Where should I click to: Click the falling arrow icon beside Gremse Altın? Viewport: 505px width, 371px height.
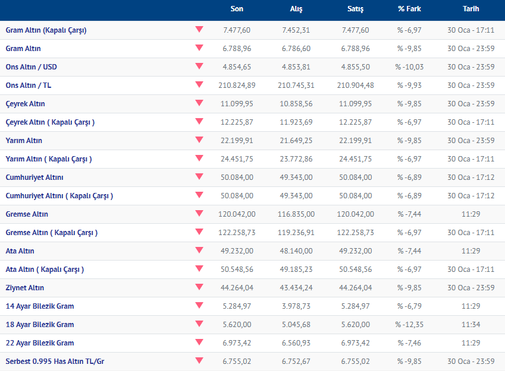199,214
